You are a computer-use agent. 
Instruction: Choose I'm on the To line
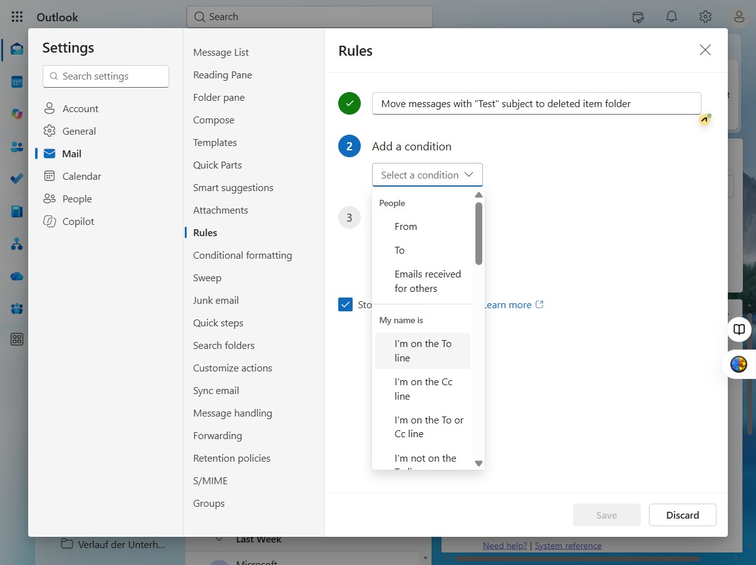[x=423, y=351]
